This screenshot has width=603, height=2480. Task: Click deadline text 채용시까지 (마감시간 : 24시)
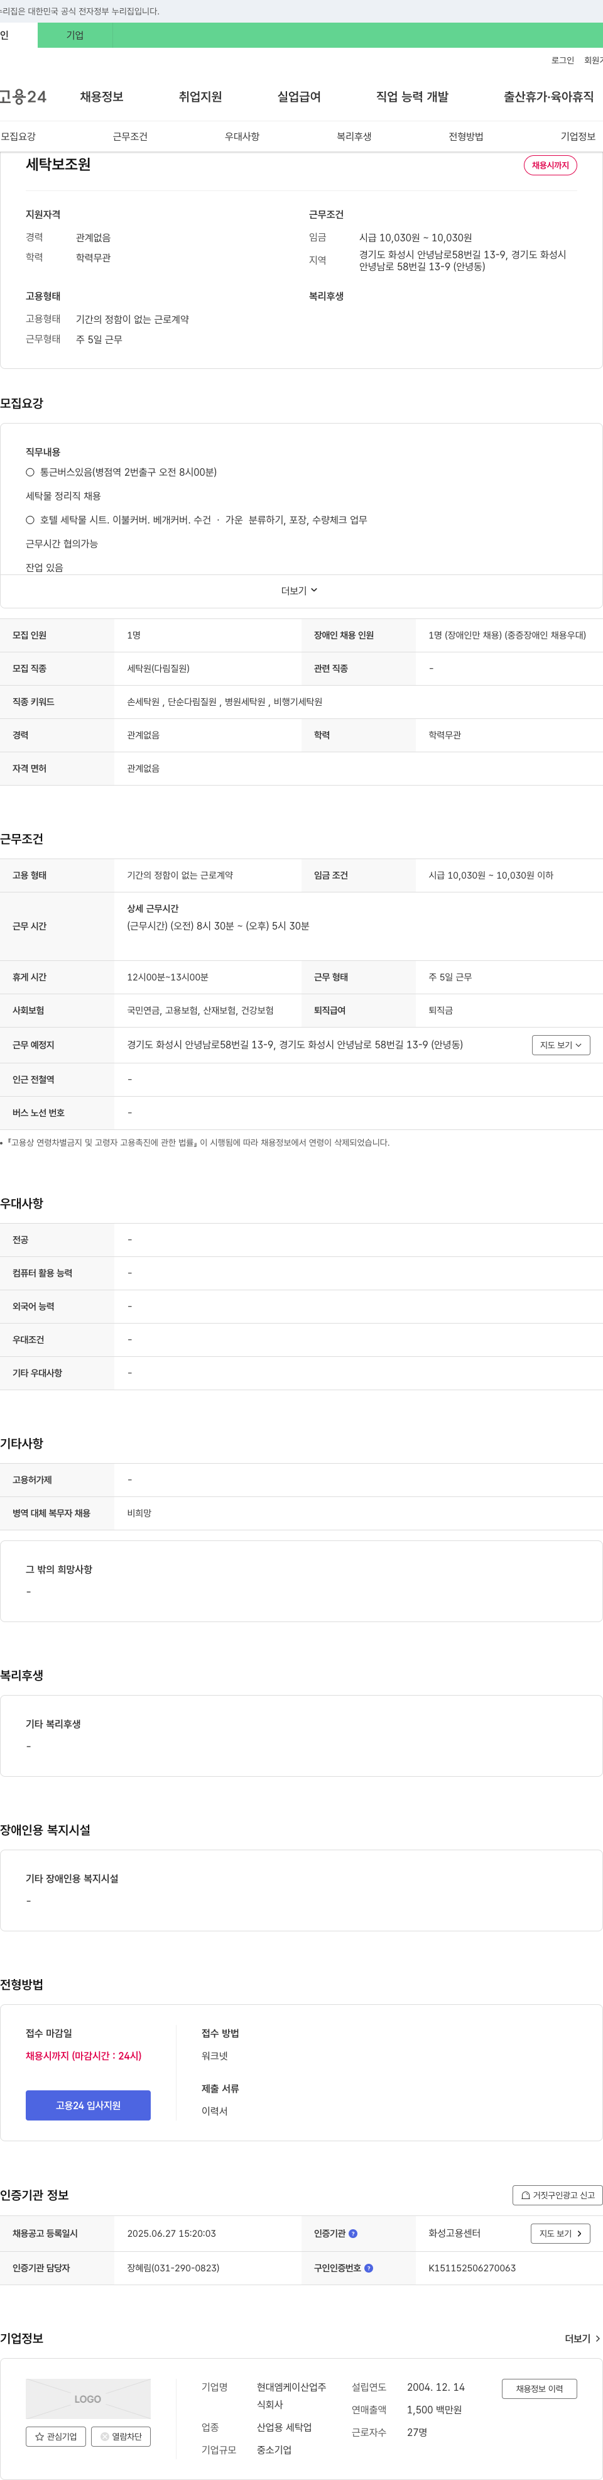[x=84, y=2055]
